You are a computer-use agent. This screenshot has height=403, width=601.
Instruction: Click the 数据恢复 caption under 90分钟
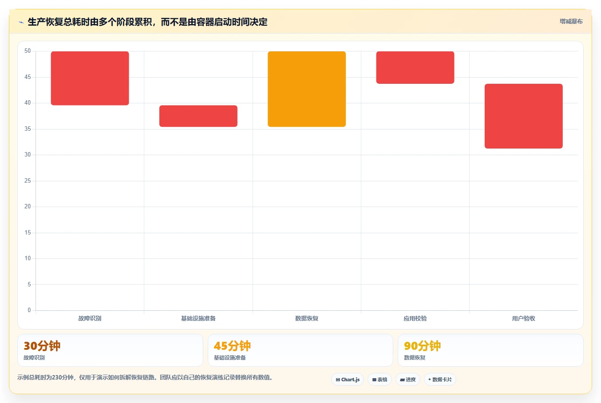pos(415,358)
